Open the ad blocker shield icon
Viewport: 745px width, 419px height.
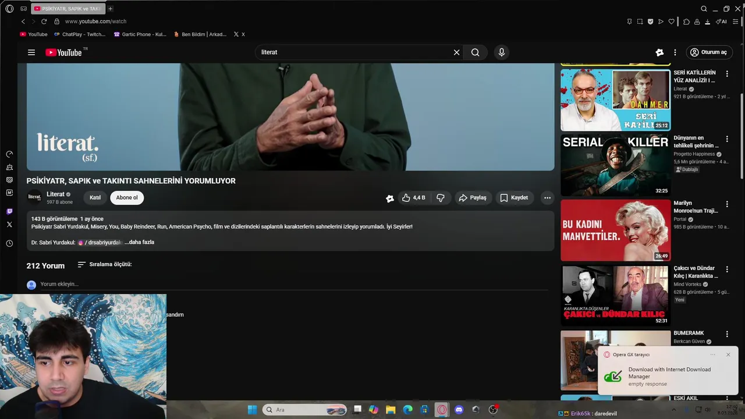(650, 22)
